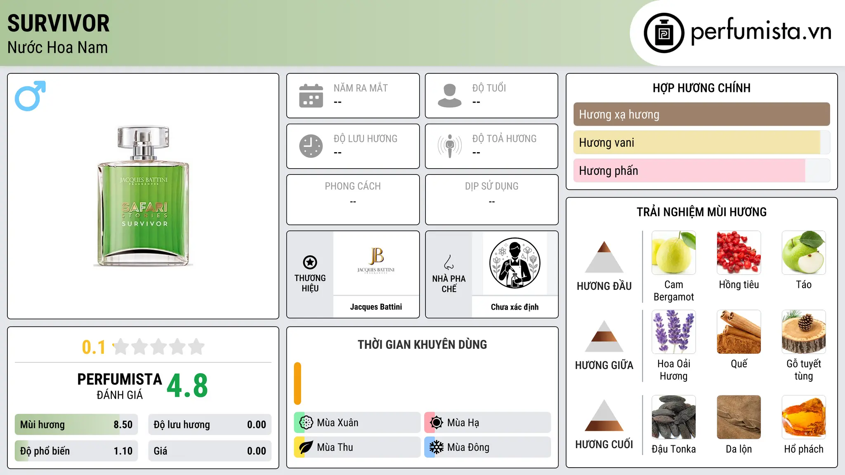Click the ĐỘ TOẢ HƯƠNG label
The image size is (845, 475).
coord(504,139)
